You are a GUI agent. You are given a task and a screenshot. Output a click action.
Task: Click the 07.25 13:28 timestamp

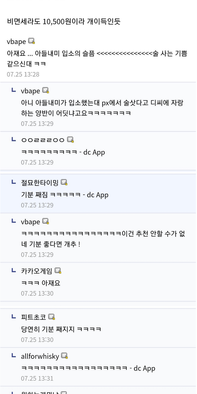click(x=23, y=74)
